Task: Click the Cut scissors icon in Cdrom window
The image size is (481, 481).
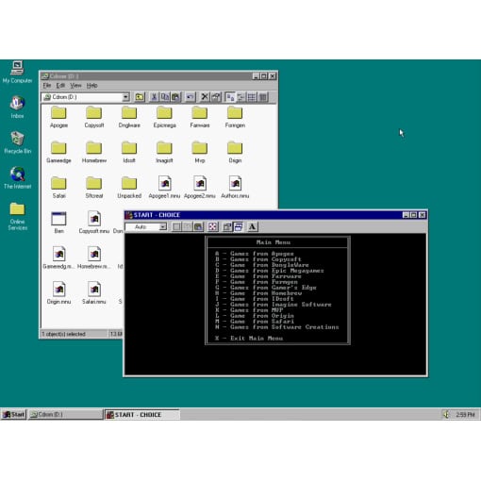Action: (x=154, y=97)
